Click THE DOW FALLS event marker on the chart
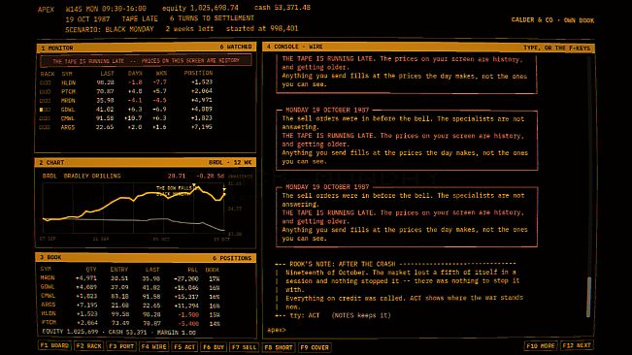The image size is (632, 355). [175, 188]
